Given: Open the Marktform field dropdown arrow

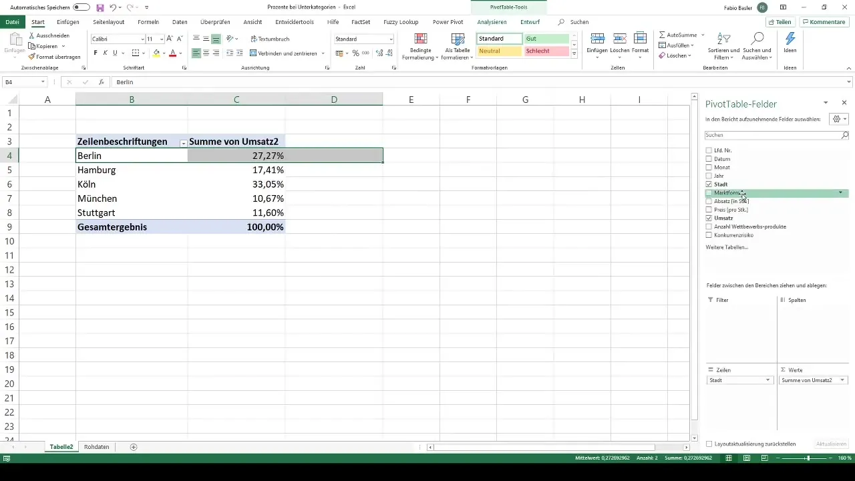Looking at the screenshot, I should (x=840, y=192).
